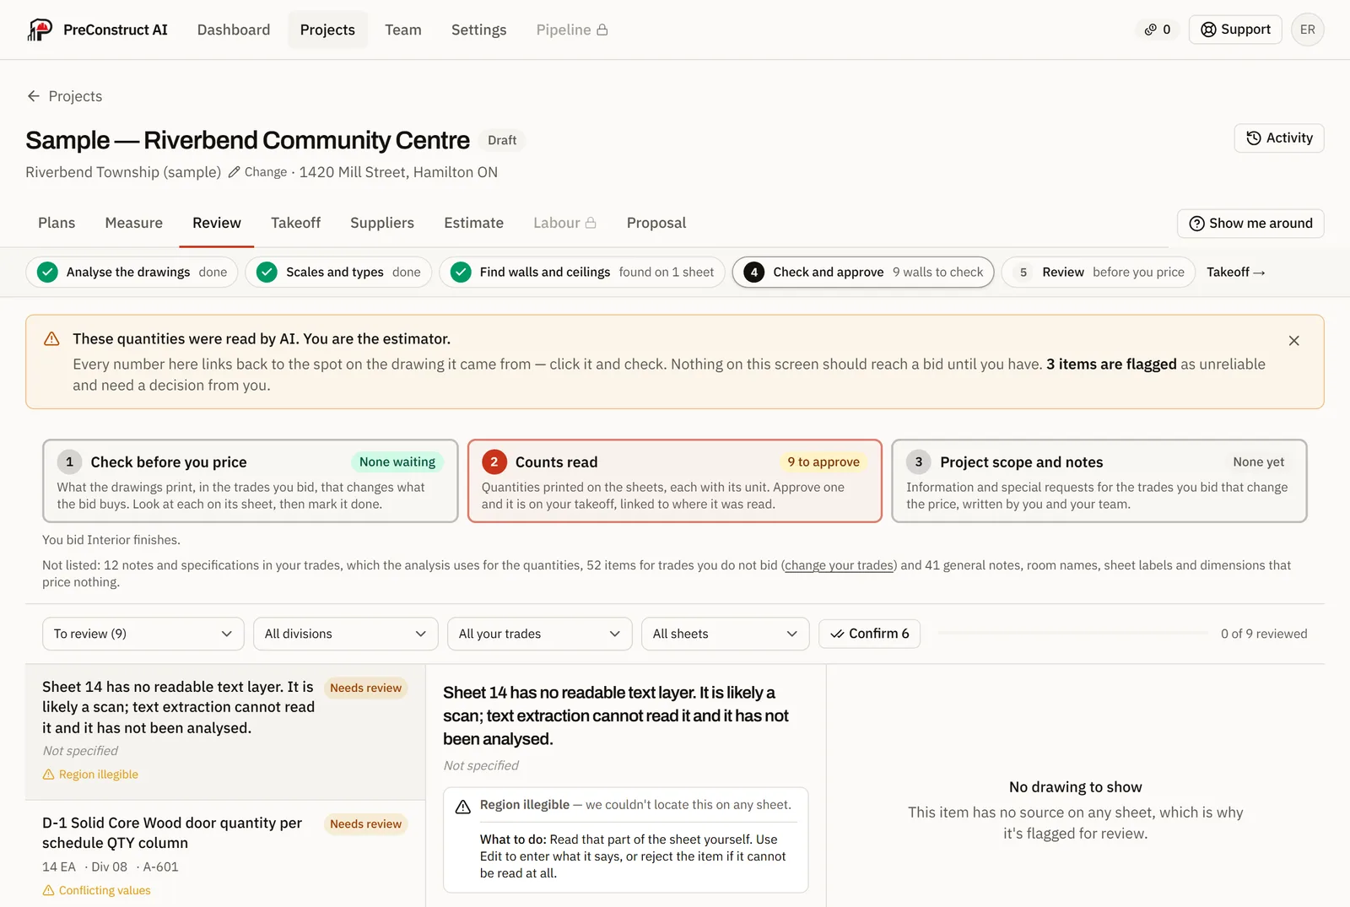Screen dimensions: 1350x907
Task: Go to step 5 Review before you price
Action: click(x=1099, y=272)
